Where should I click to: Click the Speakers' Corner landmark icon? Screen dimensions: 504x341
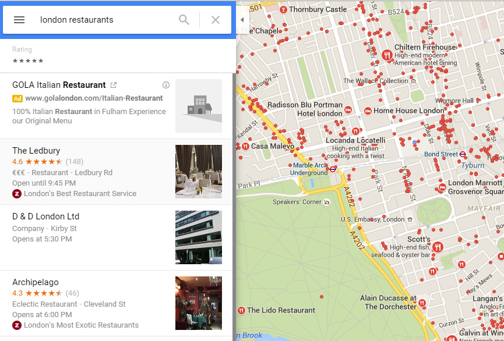pos(327,203)
